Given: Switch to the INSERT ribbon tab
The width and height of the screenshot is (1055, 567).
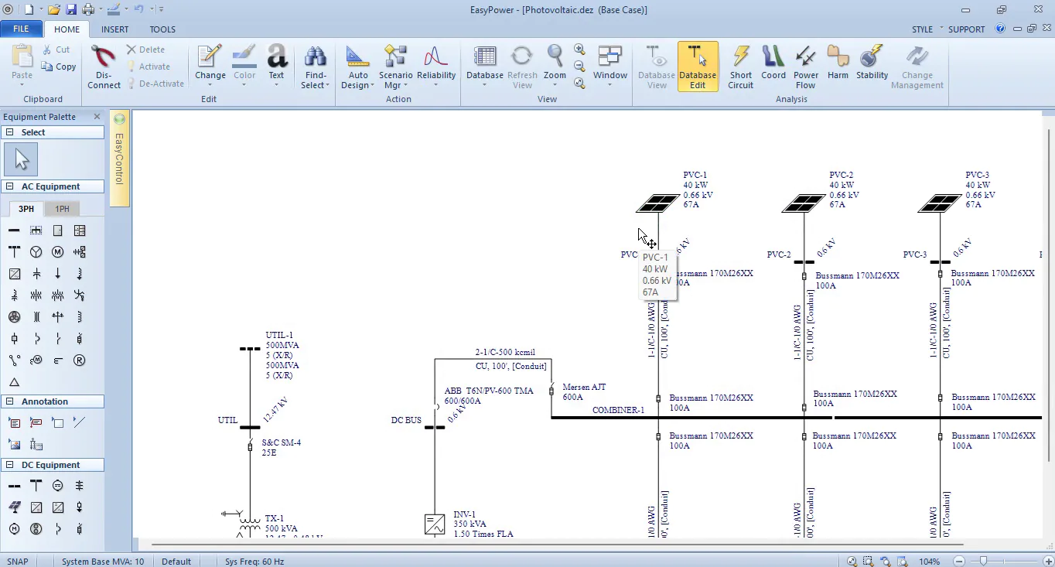Looking at the screenshot, I should click(x=114, y=29).
